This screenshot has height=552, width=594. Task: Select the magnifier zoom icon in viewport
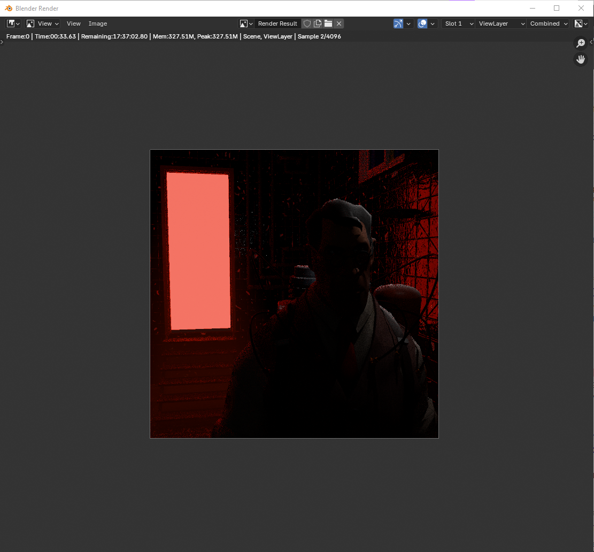(581, 43)
